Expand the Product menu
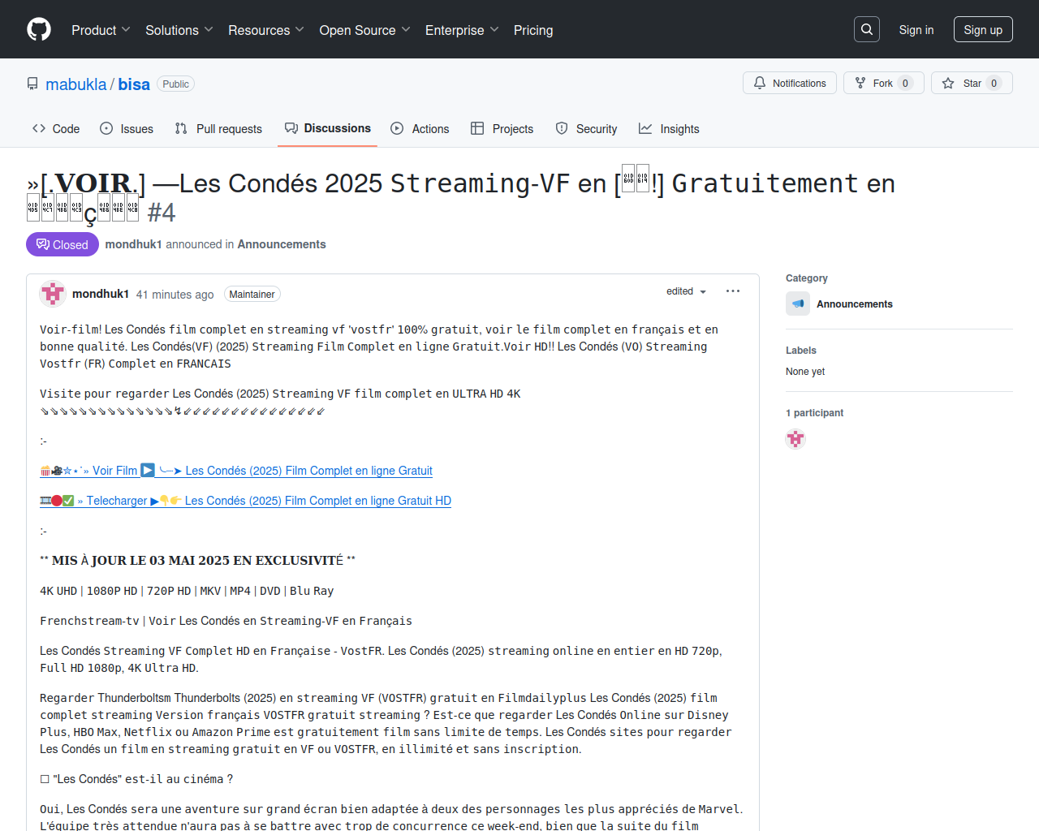The width and height of the screenshot is (1039, 831). pyautogui.click(x=101, y=30)
